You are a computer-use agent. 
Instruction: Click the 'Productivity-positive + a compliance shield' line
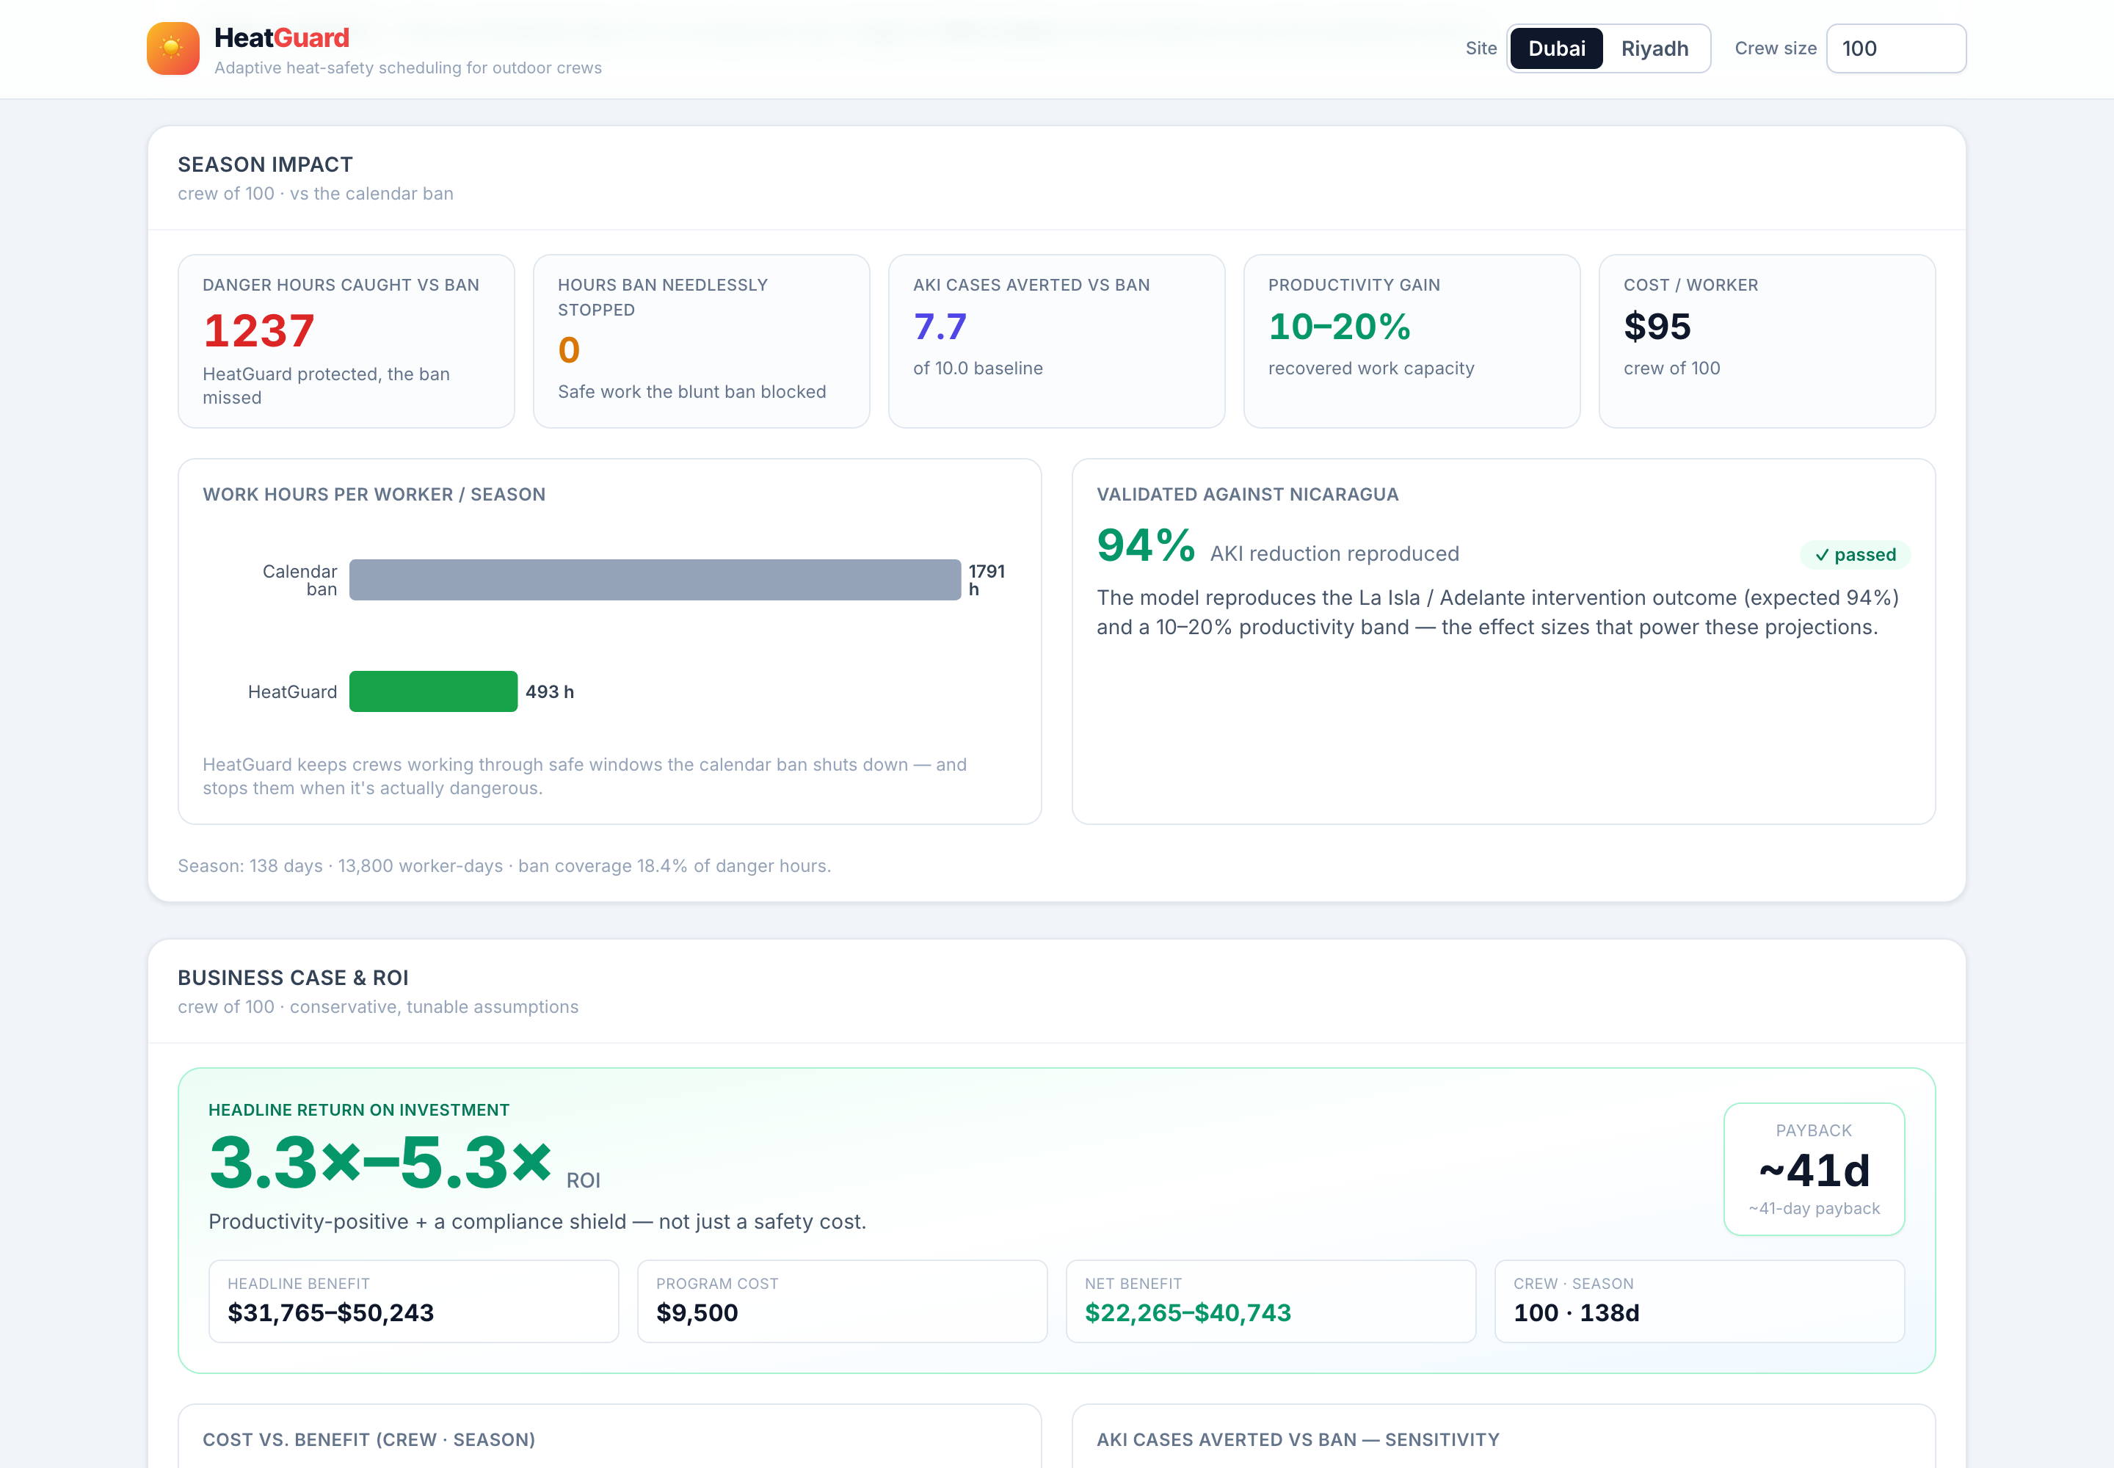(x=537, y=1221)
